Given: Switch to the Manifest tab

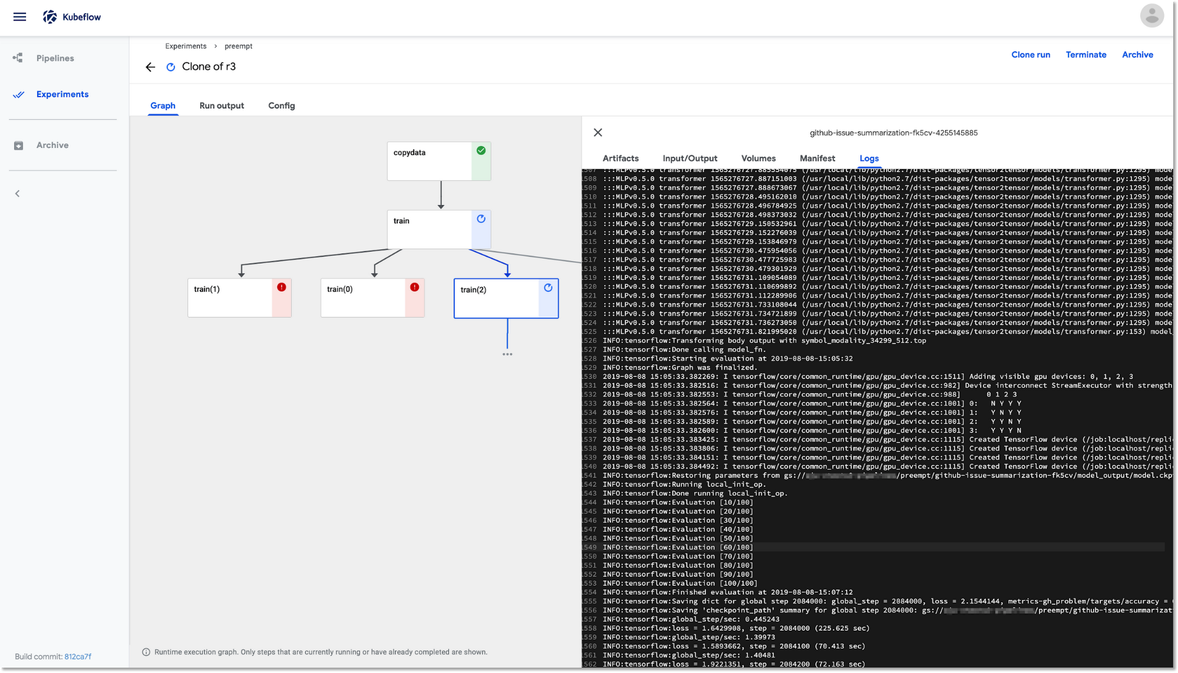Looking at the screenshot, I should click(817, 158).
